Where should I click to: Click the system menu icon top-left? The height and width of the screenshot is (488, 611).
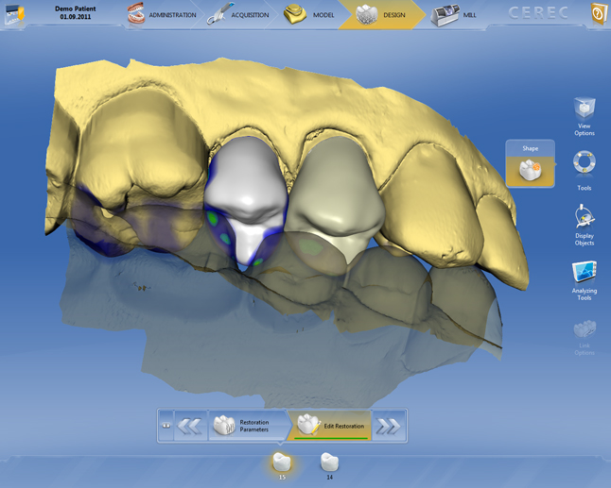point(15,15)
